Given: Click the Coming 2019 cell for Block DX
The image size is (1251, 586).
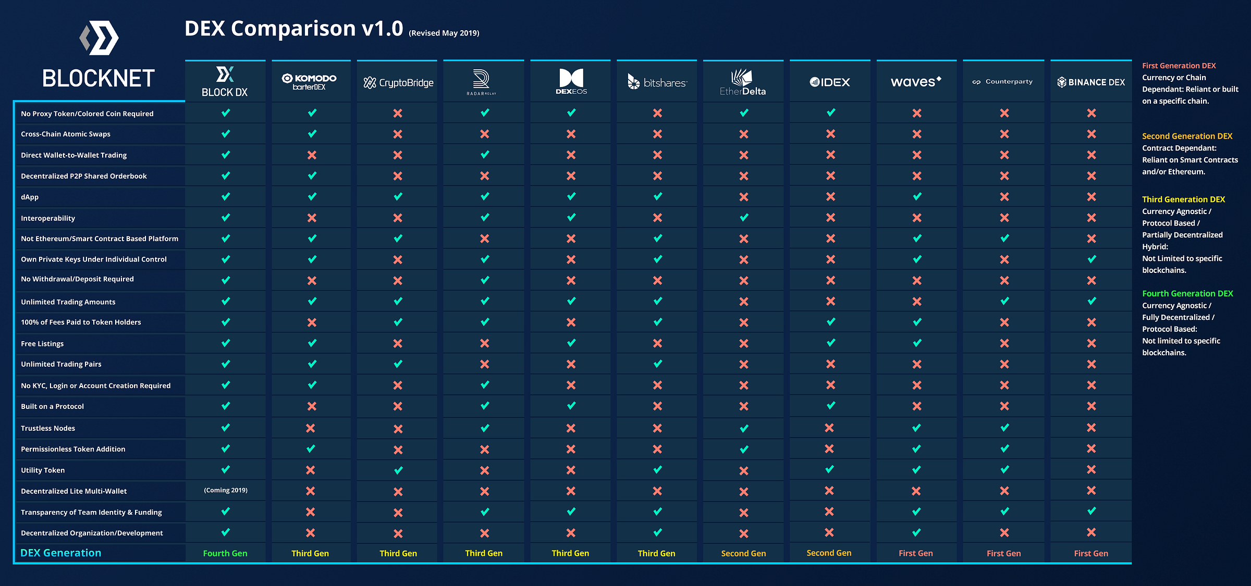Looking at the screenshot, I should (226, 490).
